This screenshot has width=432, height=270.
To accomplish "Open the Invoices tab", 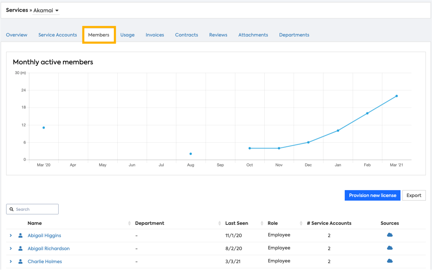I will 155,35.
